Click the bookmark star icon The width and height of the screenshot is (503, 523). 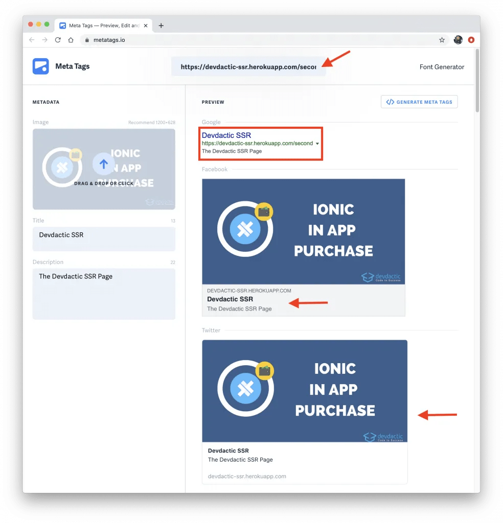tap(442, 39)
